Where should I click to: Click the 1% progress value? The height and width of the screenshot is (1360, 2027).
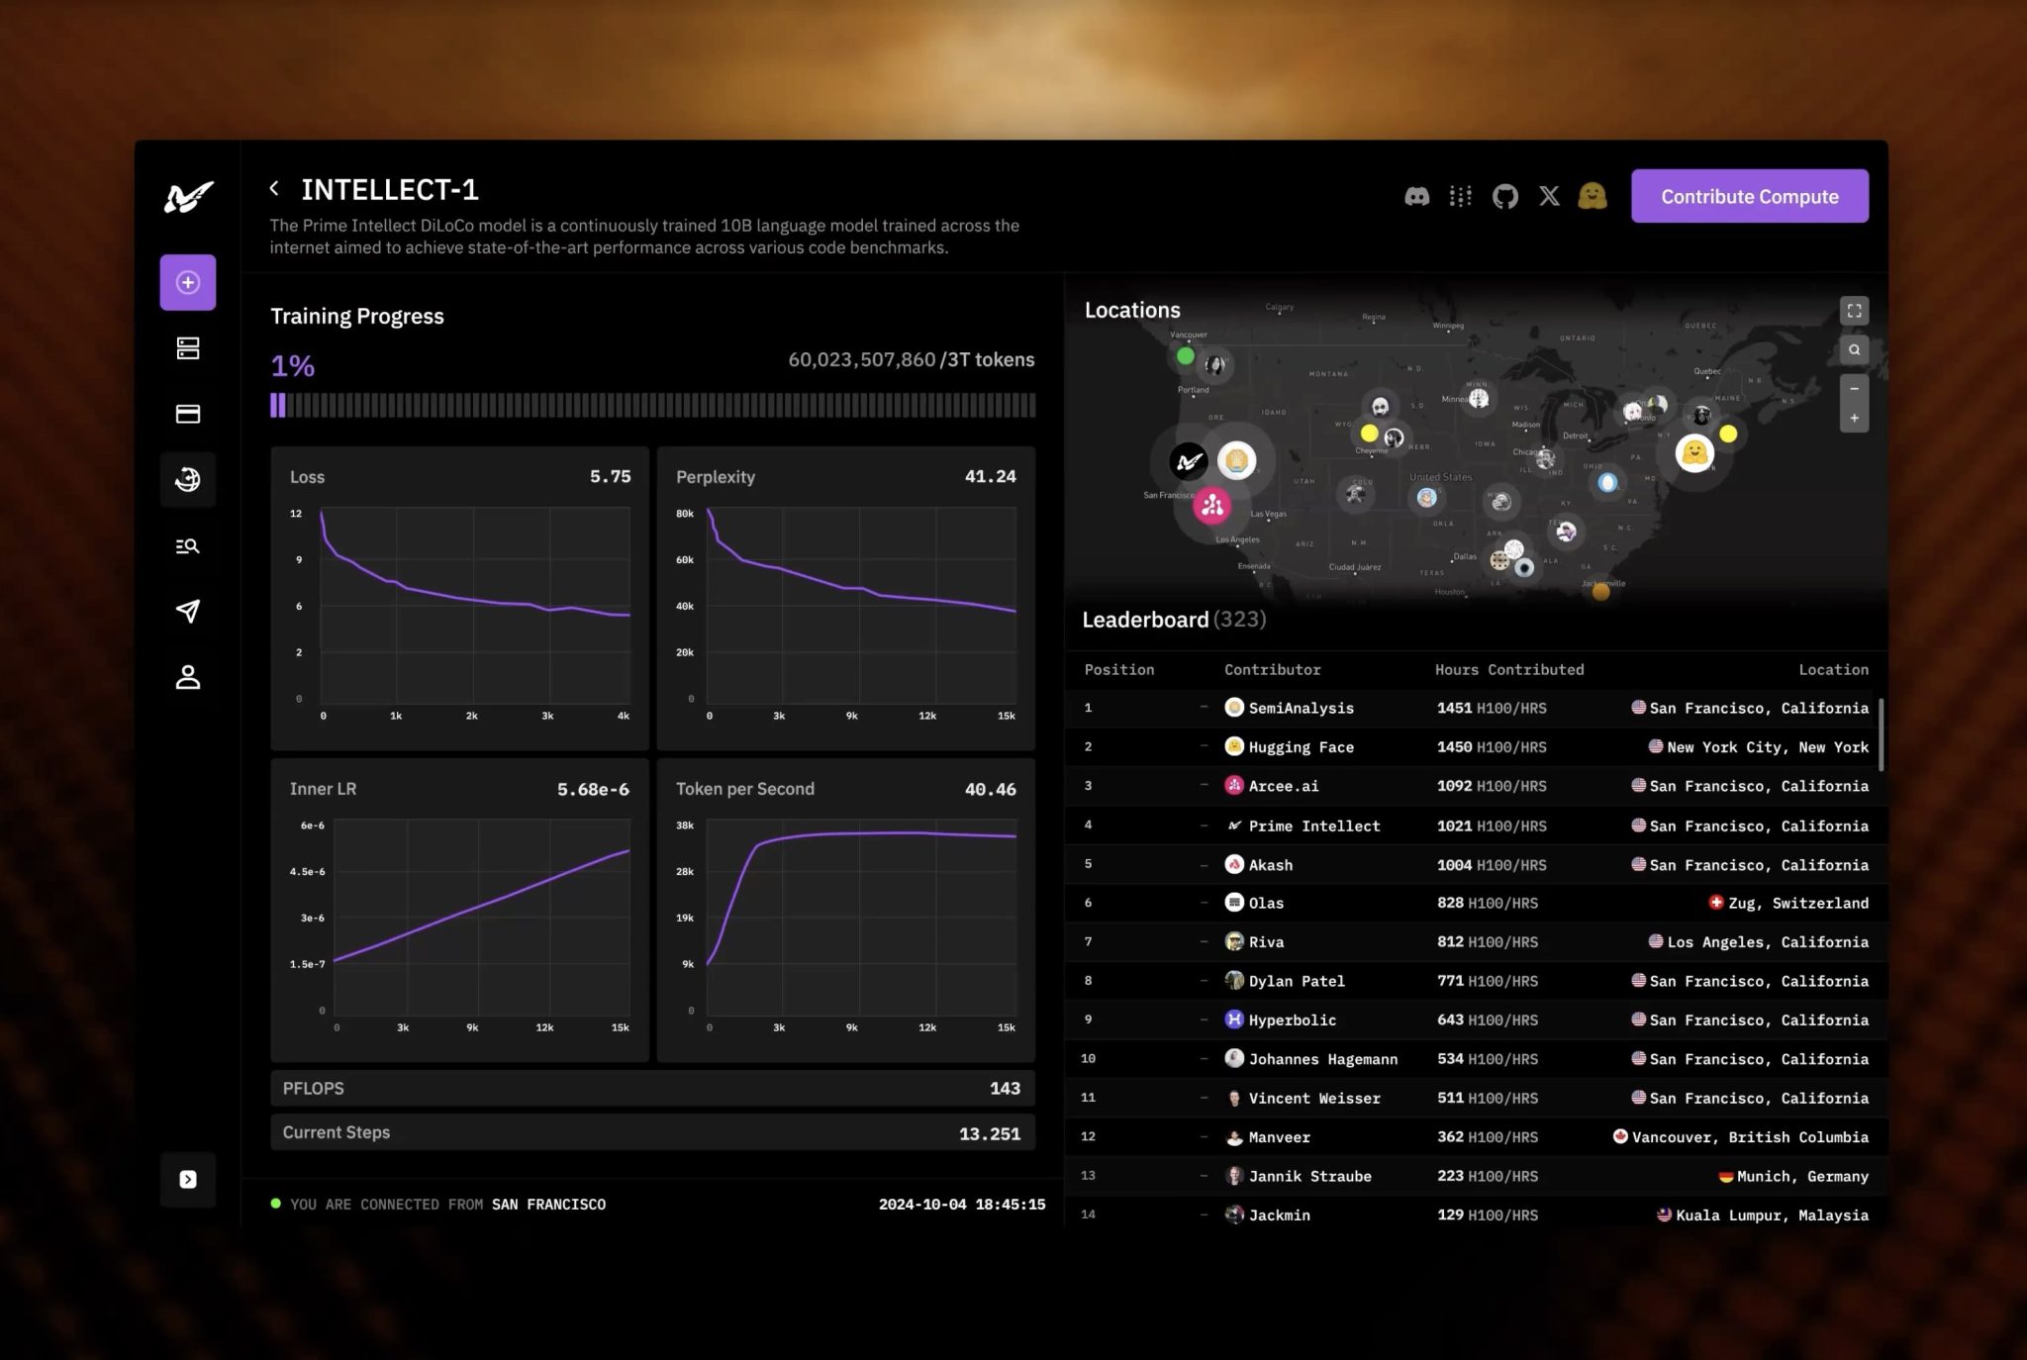[x=293, y=366]
